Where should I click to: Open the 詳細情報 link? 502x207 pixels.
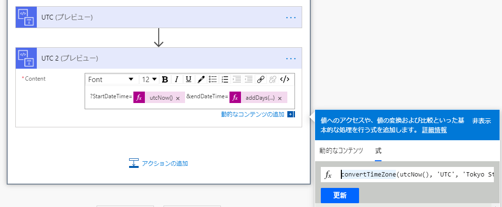(434, 130)
